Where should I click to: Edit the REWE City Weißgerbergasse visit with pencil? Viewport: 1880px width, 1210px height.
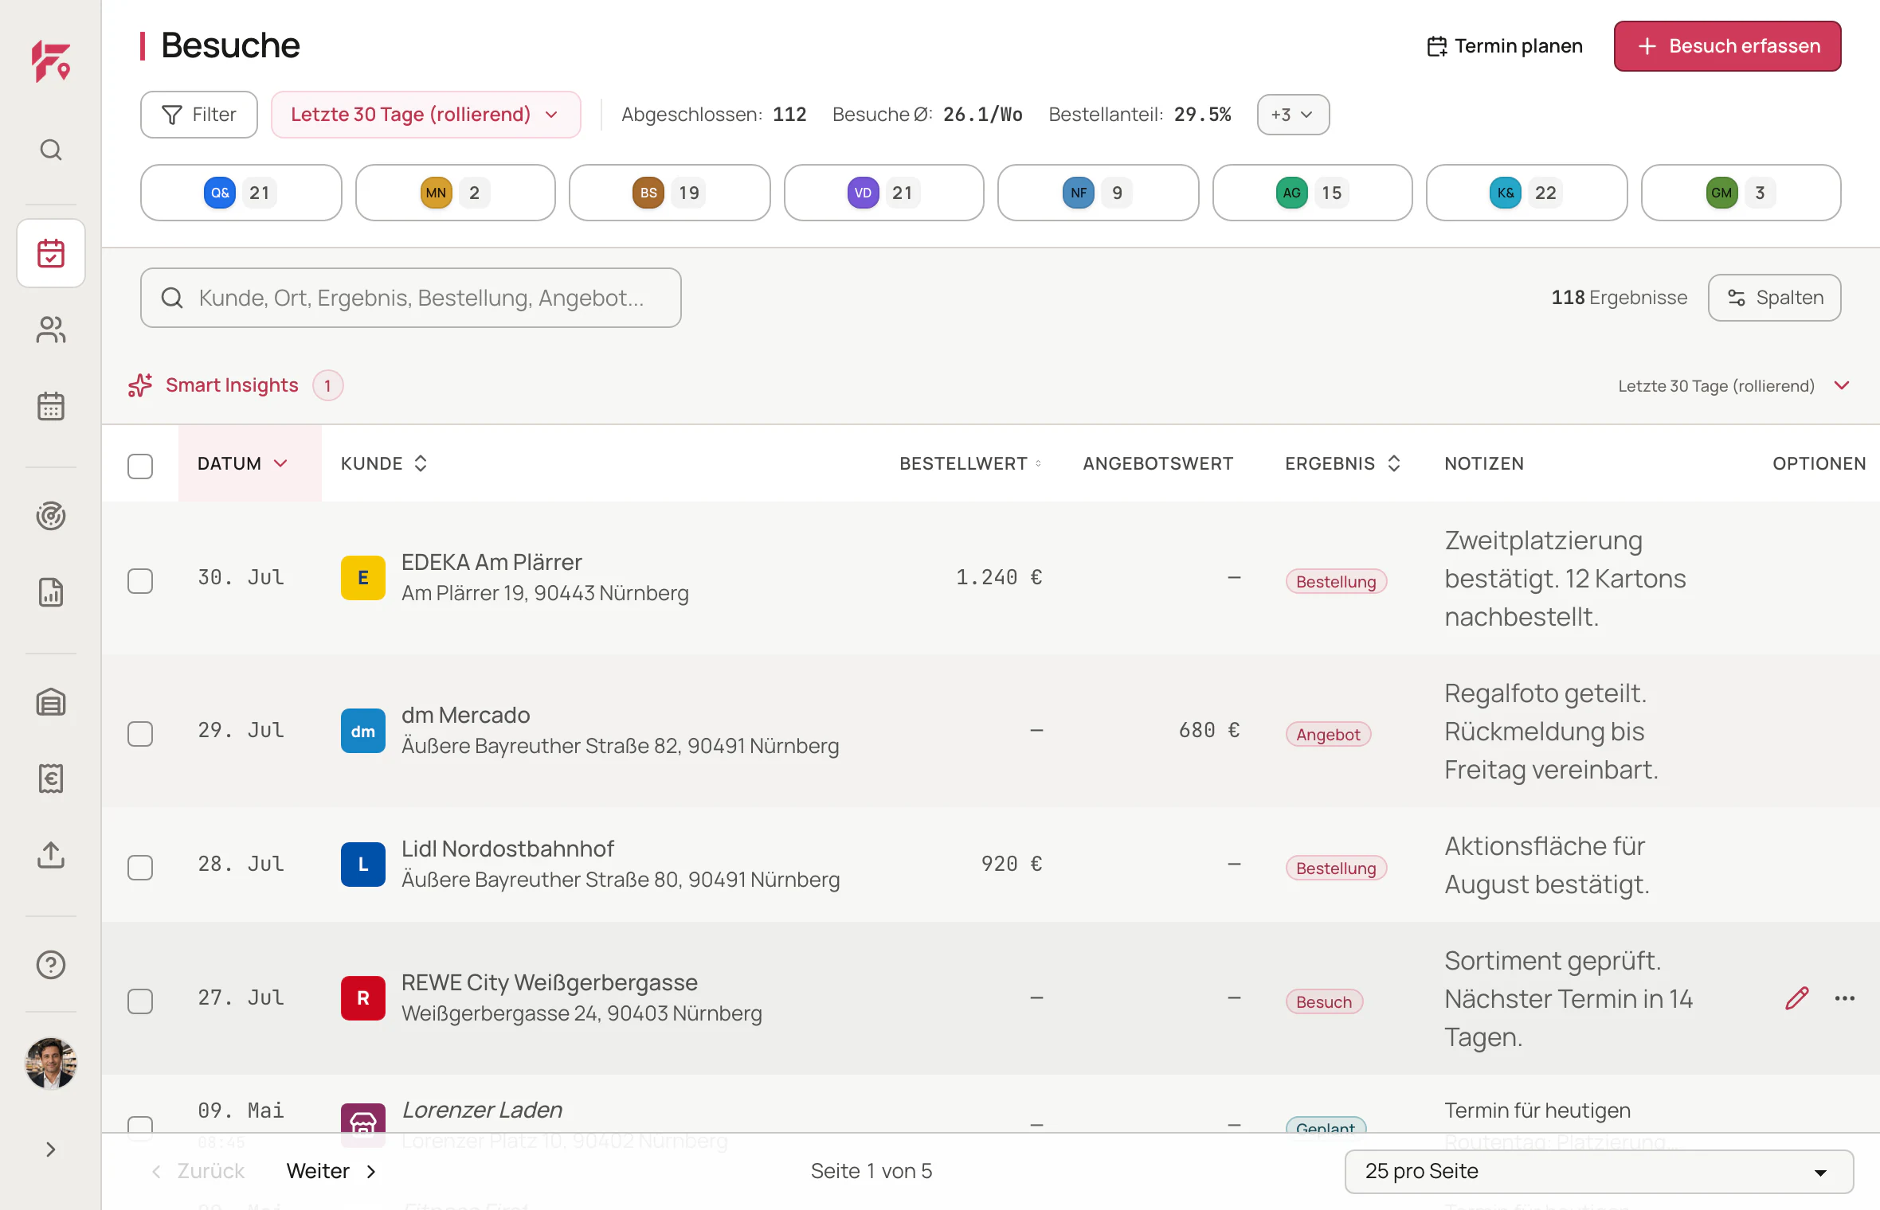(1797, 998)
